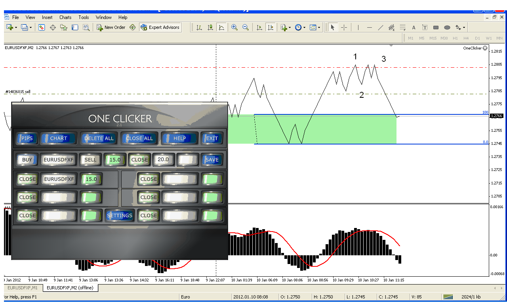
Task: Open the Insert menu
Action: tap(47, 17)
